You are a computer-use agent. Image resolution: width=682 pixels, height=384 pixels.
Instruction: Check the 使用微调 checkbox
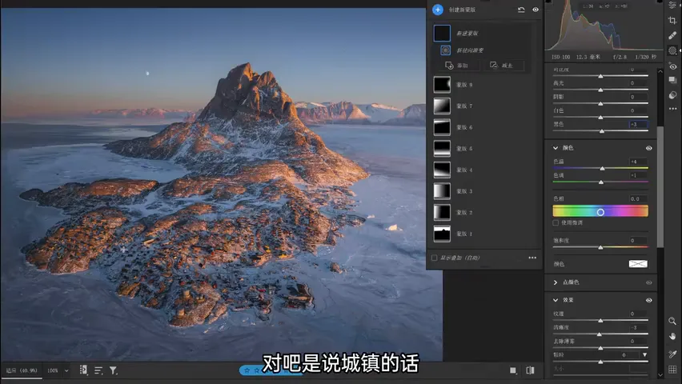tap(556, 222)
